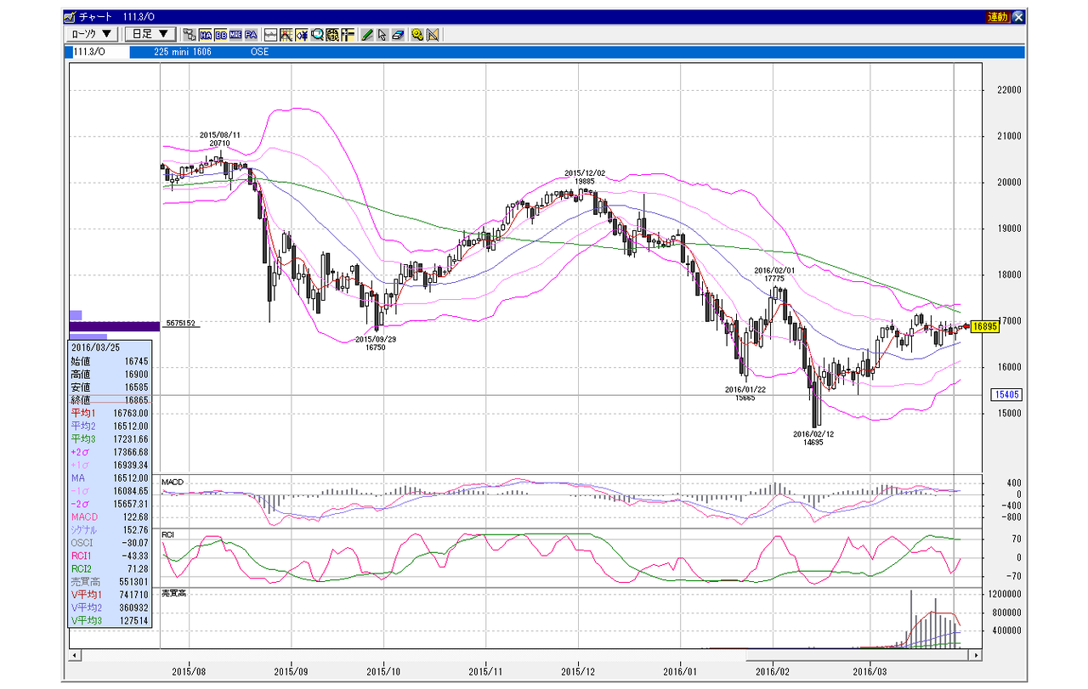Select the green pencil drawing tool

[x=367, y=35]
